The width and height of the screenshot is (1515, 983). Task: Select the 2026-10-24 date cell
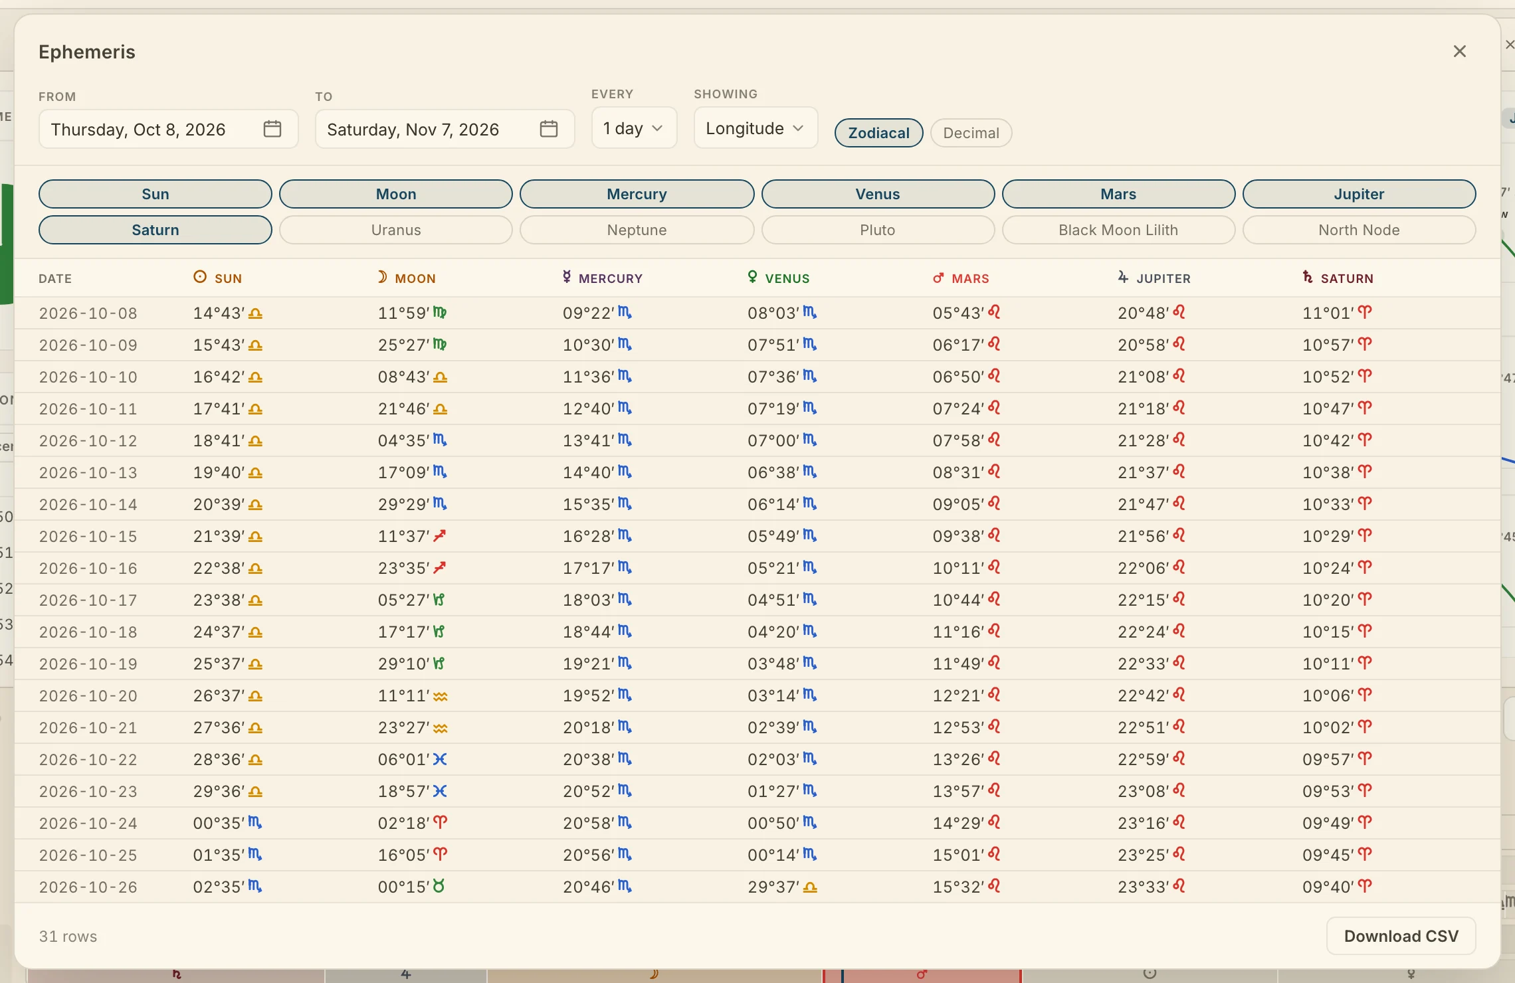88,823
